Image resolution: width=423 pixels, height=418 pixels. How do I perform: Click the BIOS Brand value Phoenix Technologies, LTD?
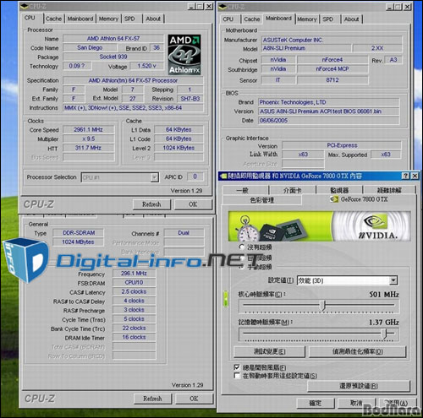coord(329,102)
